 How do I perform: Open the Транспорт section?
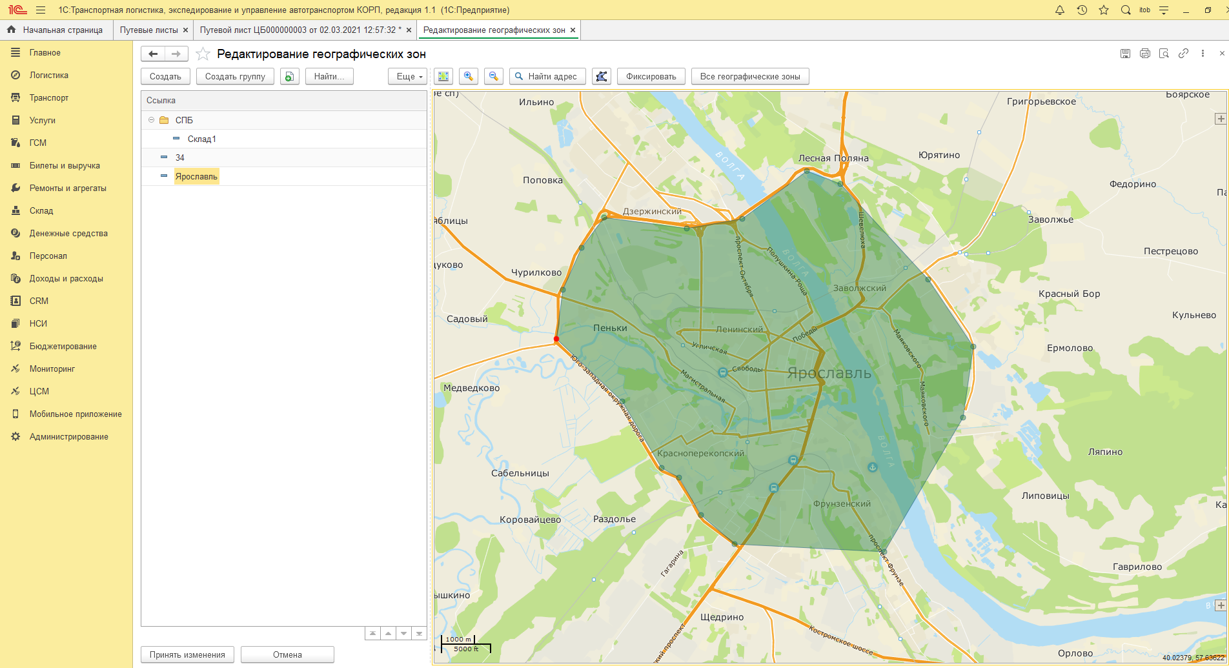[x=49, y=97]
